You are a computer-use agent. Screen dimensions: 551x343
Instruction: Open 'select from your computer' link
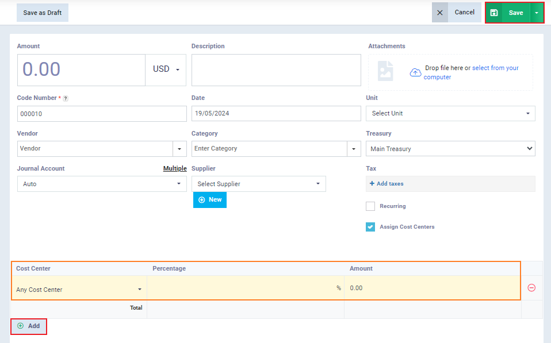pyautogui.click(x=471, y=72)
